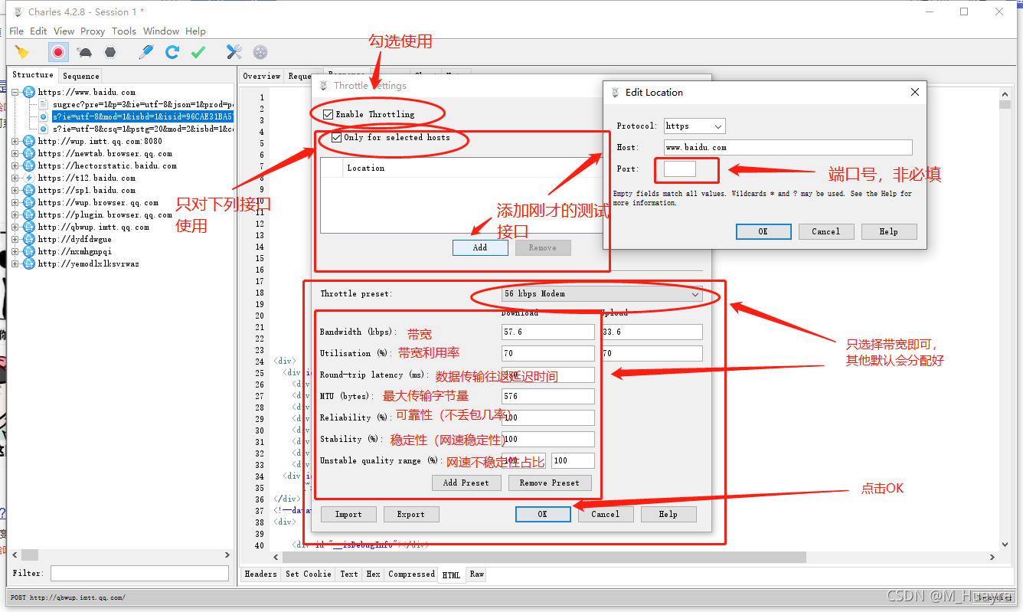Collapse the https://www.baidu.com tree node
Screen dimensions: 1023x612
point(15,92)
